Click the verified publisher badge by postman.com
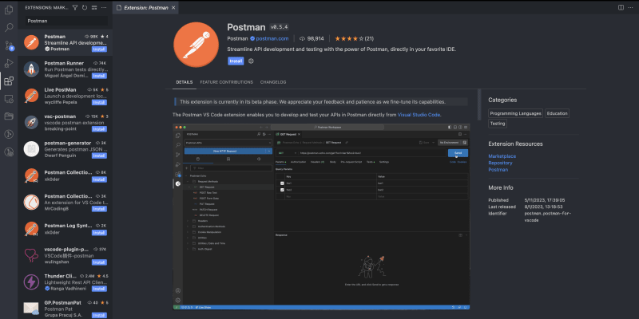This screenshot has height=319, width=639. [252, 38]
